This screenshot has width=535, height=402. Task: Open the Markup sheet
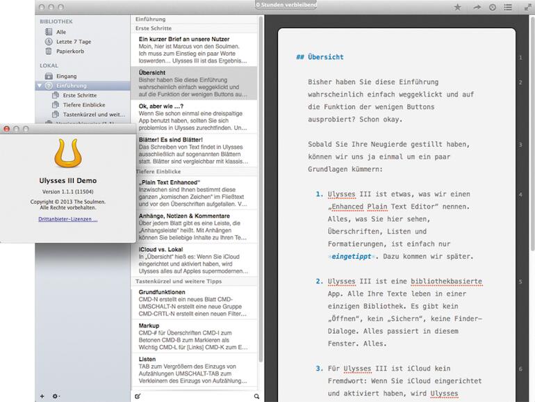(194, 336)
